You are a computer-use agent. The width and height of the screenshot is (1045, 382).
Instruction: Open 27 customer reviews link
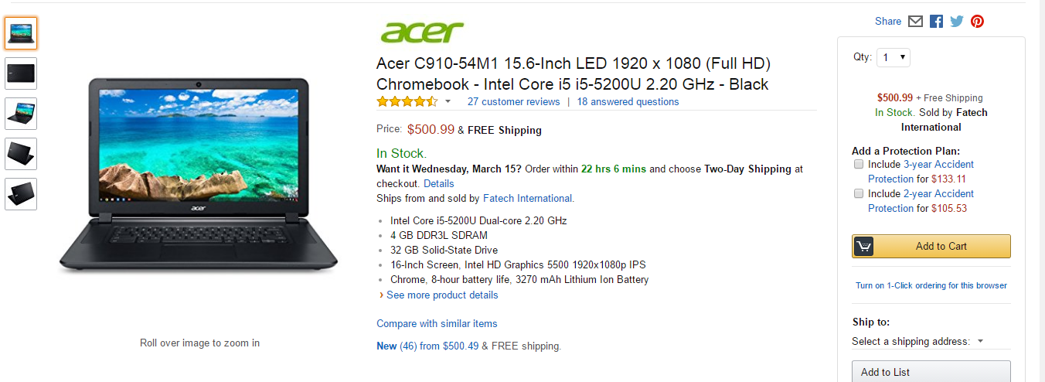point(513,101)
